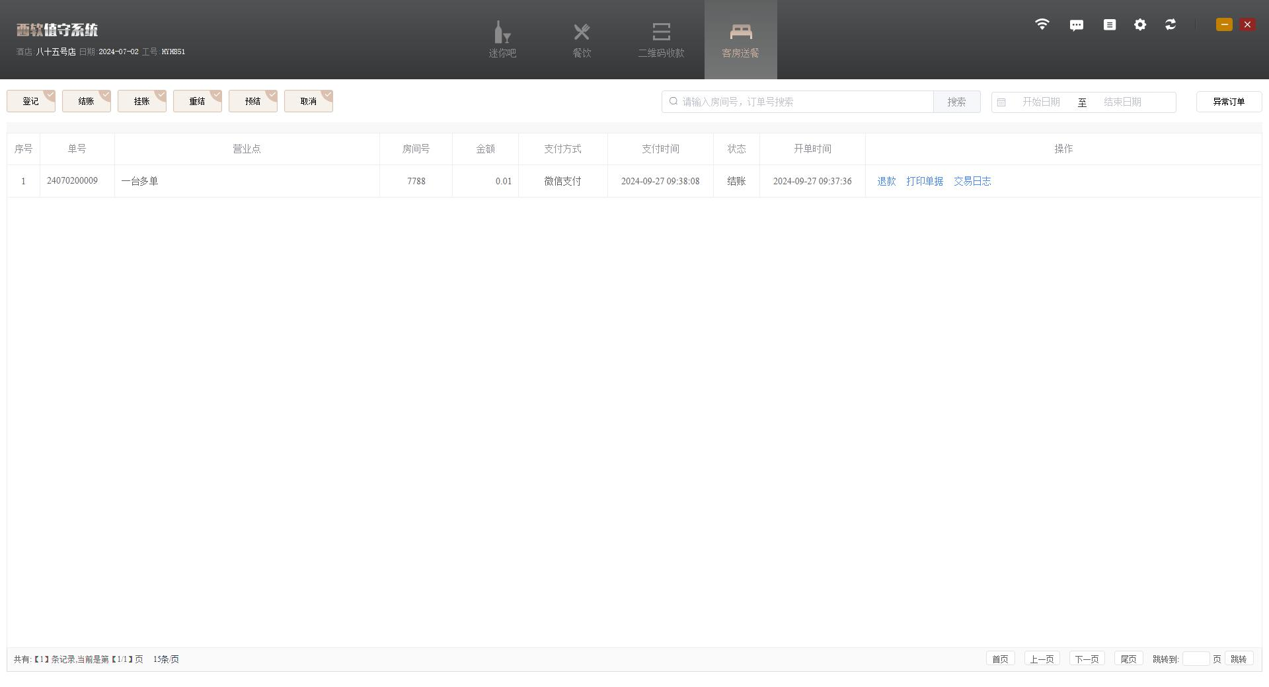Select the 客房送餐 room service tab
This screenshot has width=1269, height=687.
pyautogui.click(x=740, y=40)
